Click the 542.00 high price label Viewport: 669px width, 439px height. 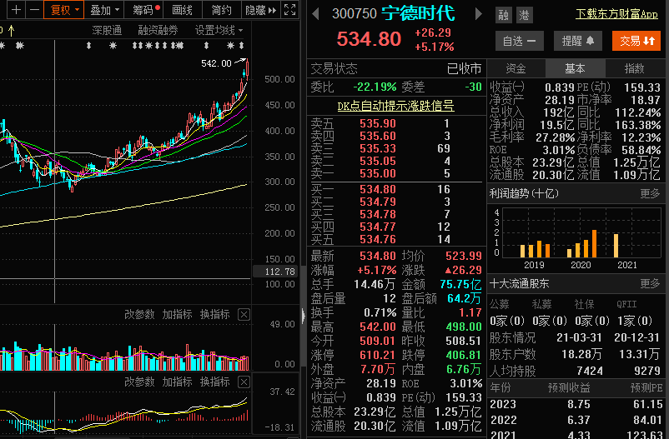pos(216,63)
